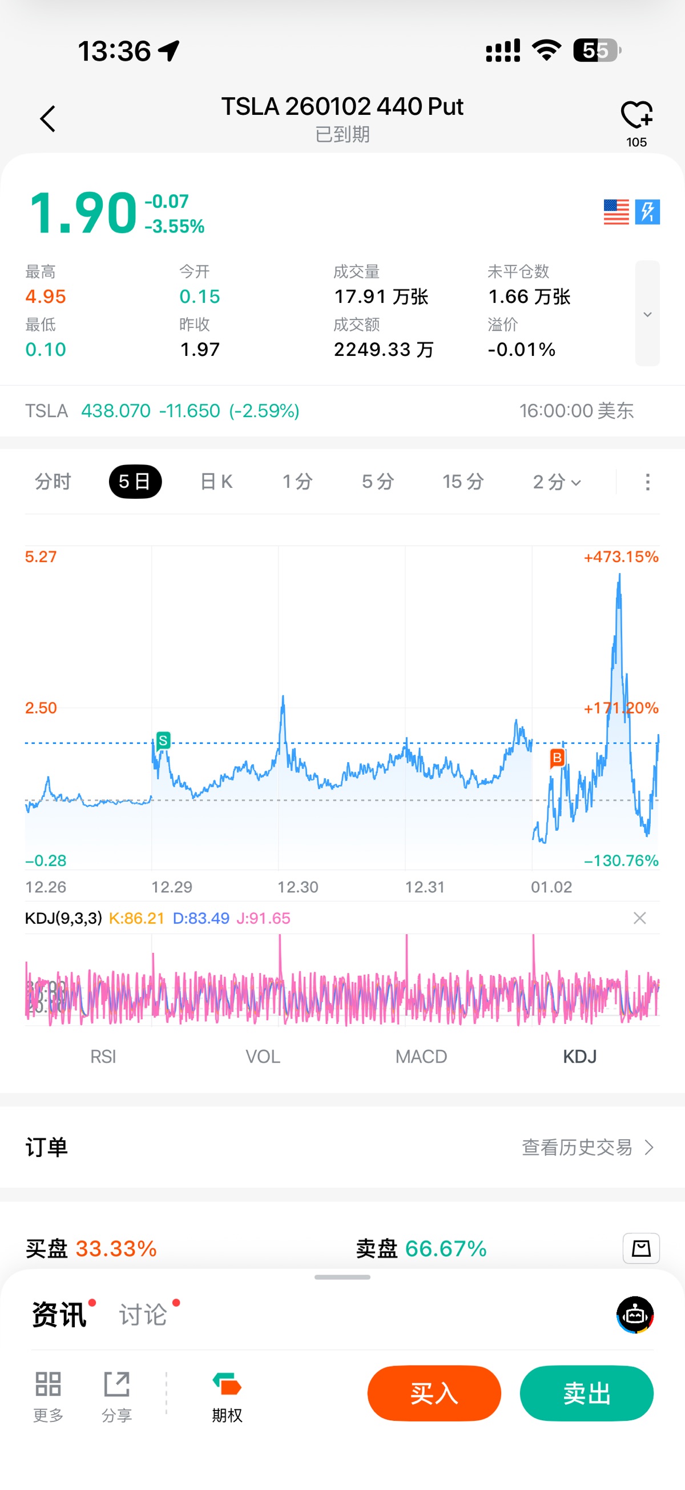Image resolution: width=685 pixels, height=1490 pixels.
Task: Open the AI robot assistant icon
Action: (x=635, y=1315)
